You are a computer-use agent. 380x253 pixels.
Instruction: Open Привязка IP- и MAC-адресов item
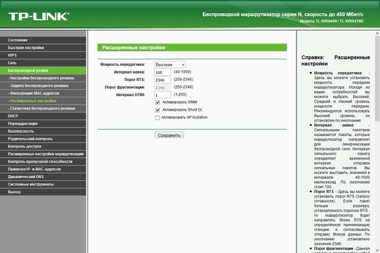[43, 169]
